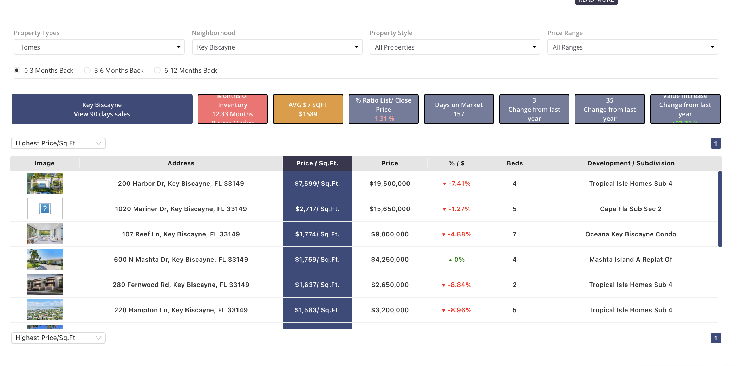Open the Property Style dropdown
742x366 pixels.
pos(455,47)
